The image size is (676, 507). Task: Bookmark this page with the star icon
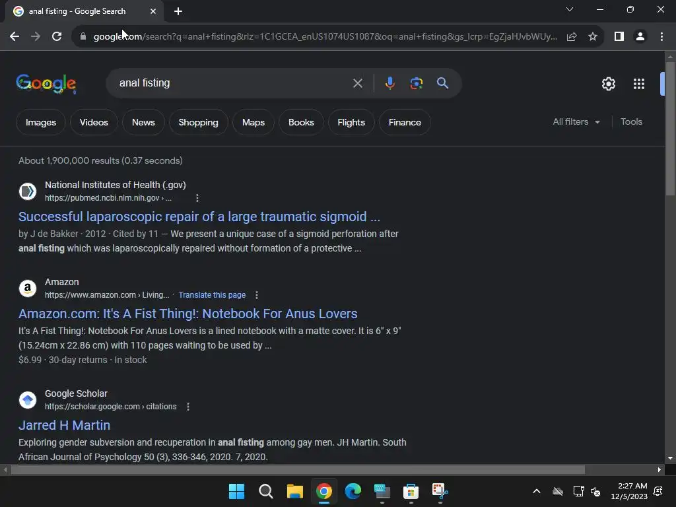[x=593, y=37]
